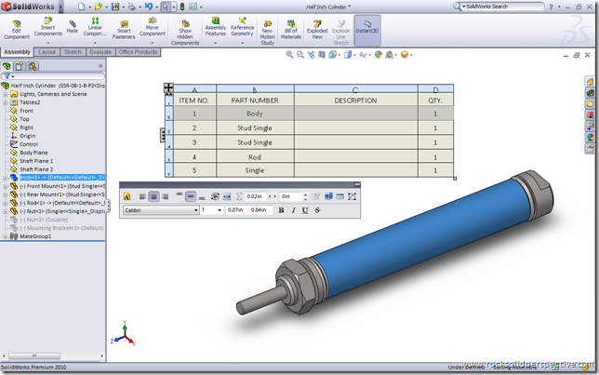Switch to the Office Products tab
Screen dimensions: 599x375
138,52
